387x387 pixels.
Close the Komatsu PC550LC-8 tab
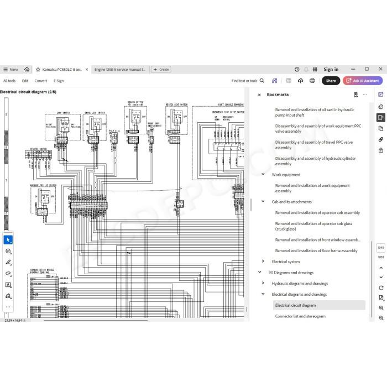87,70
